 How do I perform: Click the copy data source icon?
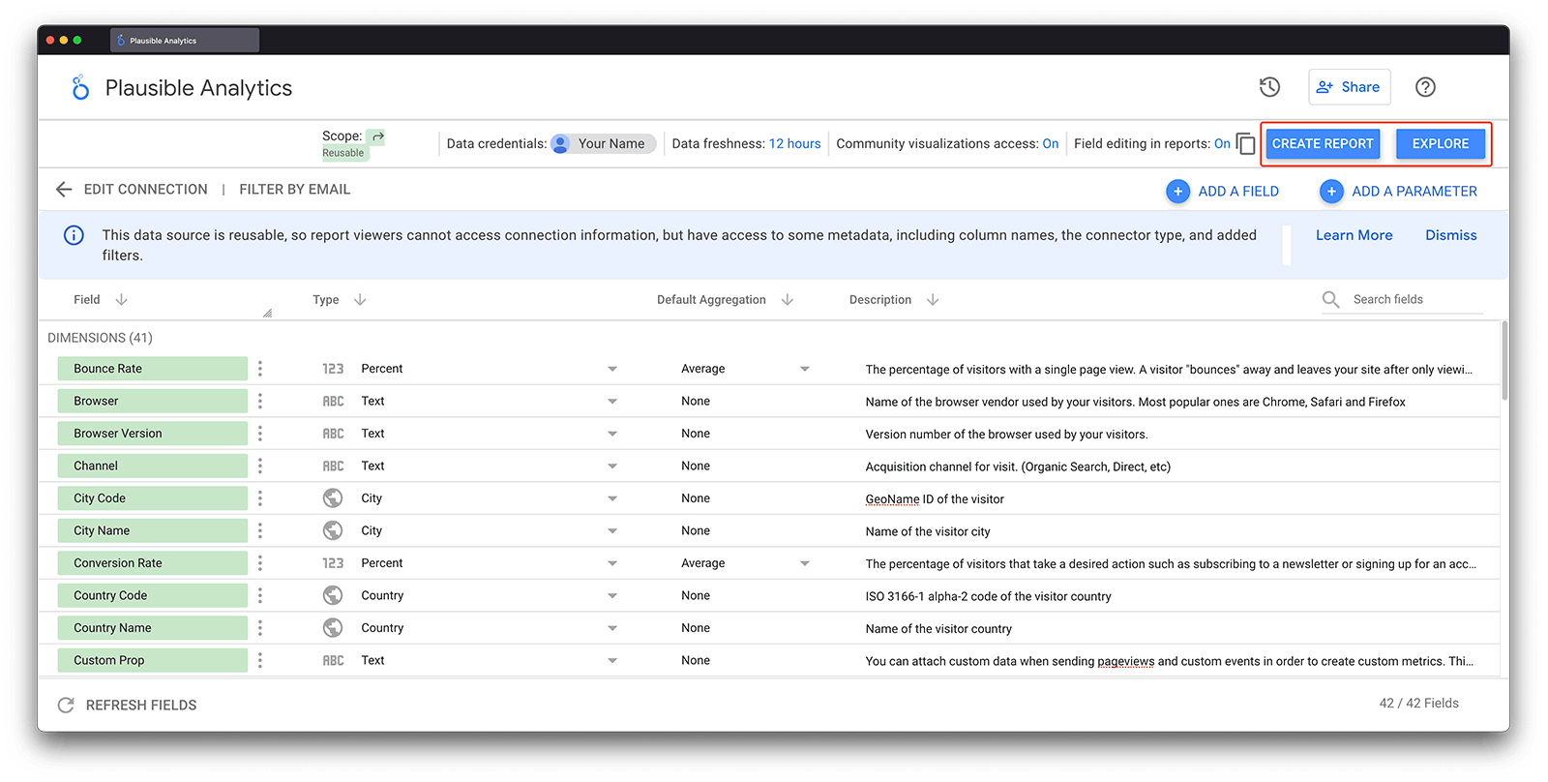point(1246,144)
